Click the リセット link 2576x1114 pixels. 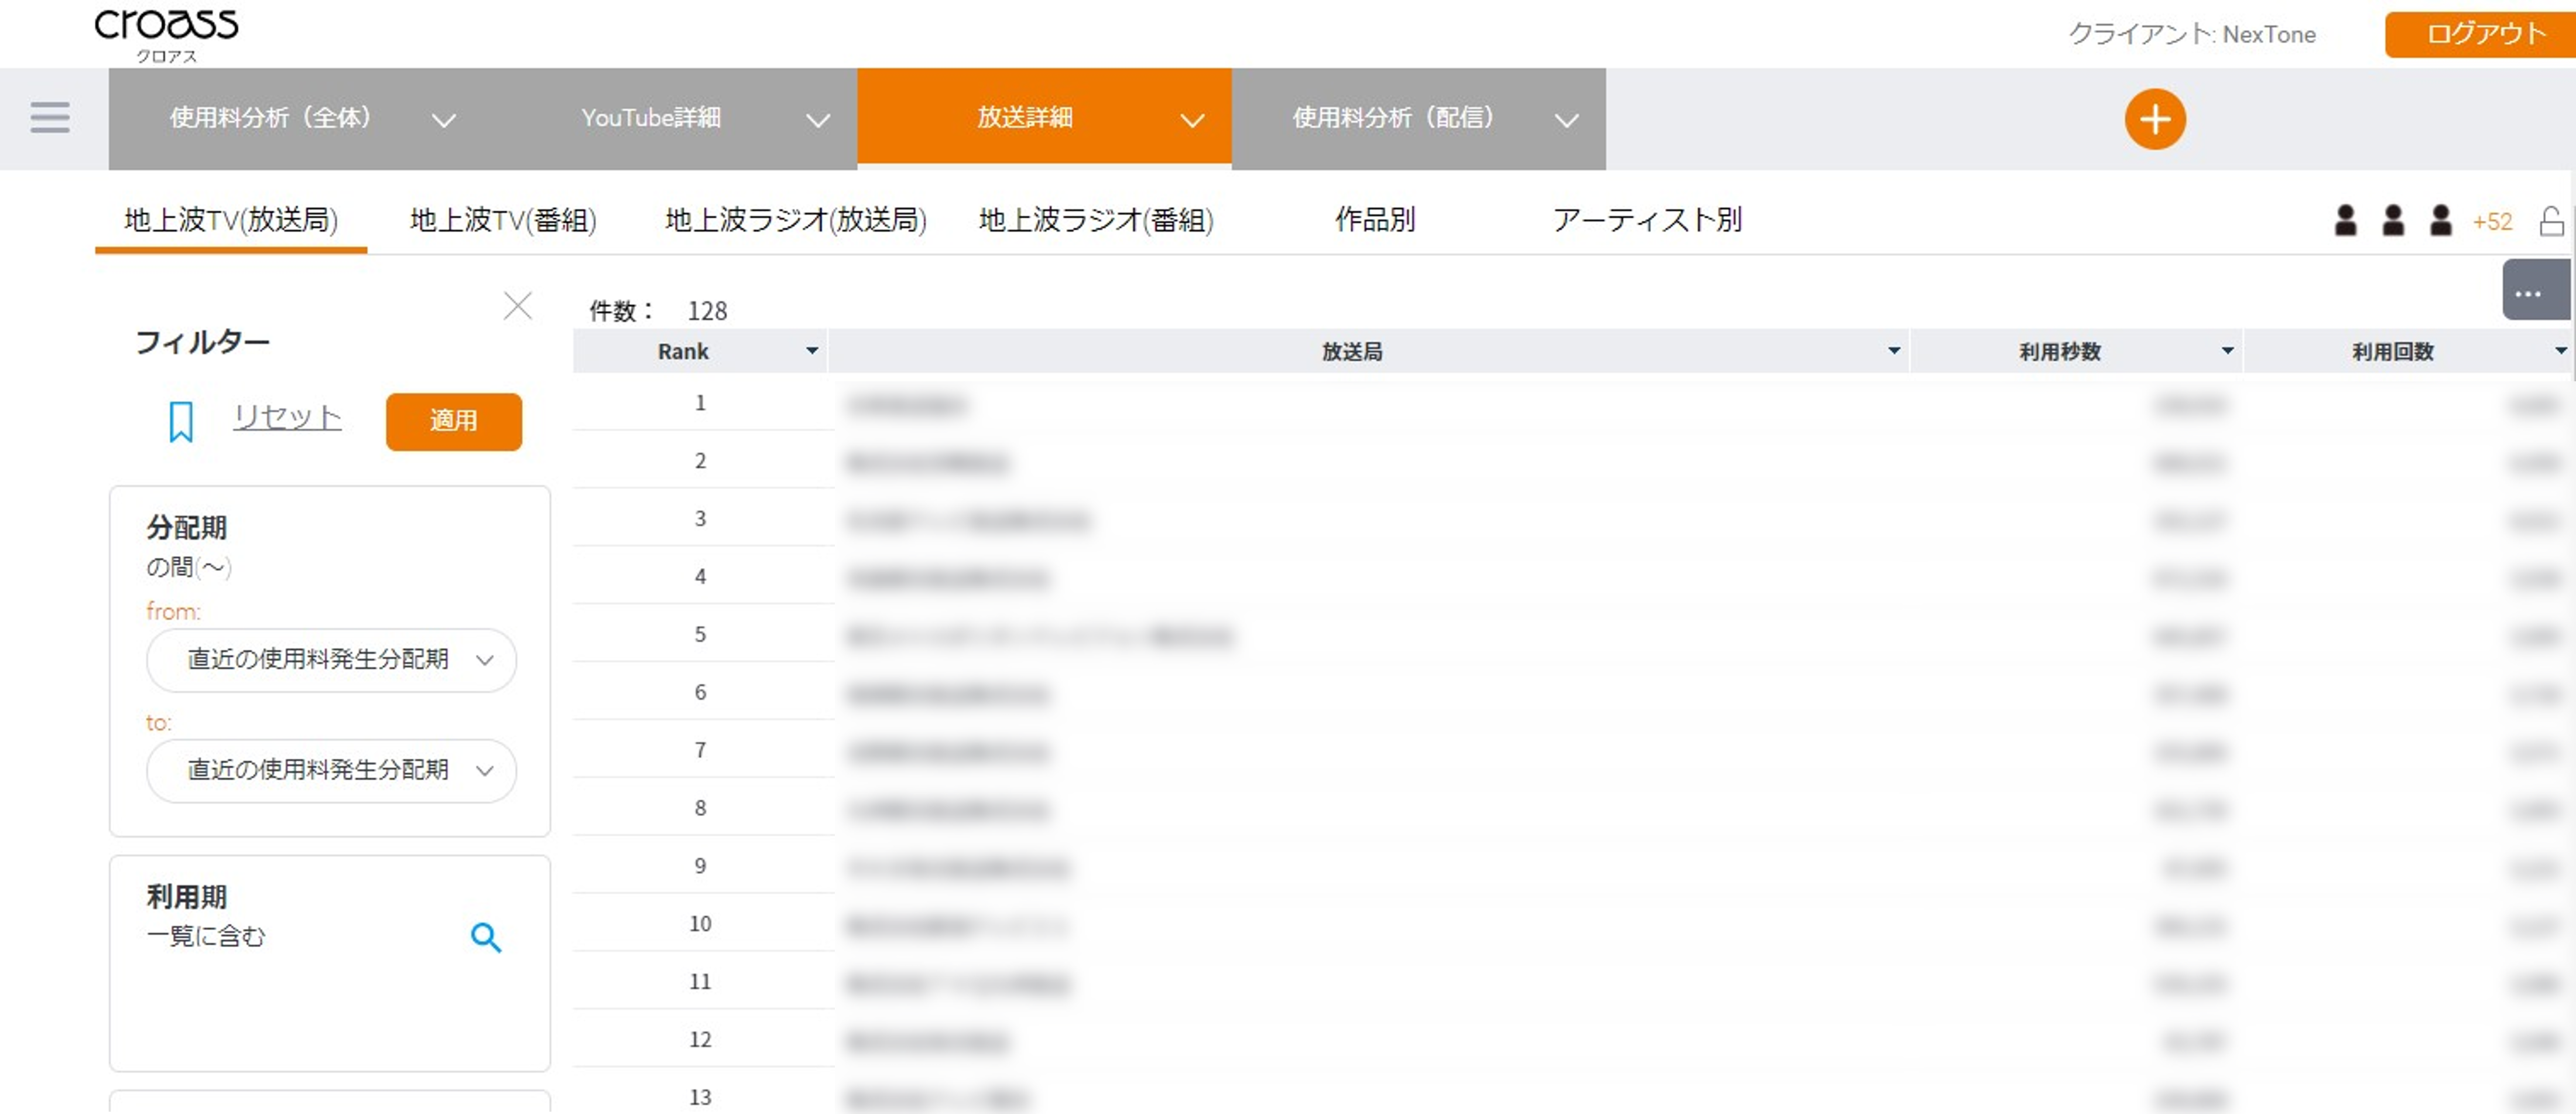[288, 417]
